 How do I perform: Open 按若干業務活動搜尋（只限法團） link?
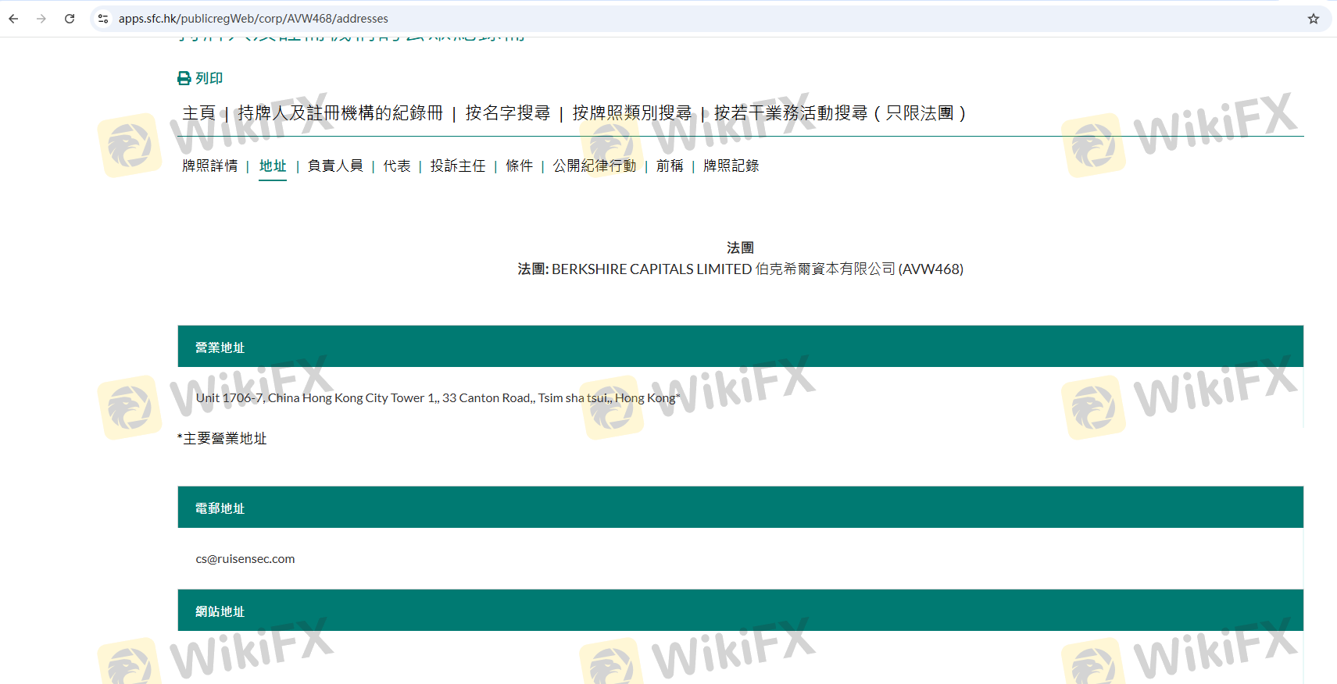840,113
